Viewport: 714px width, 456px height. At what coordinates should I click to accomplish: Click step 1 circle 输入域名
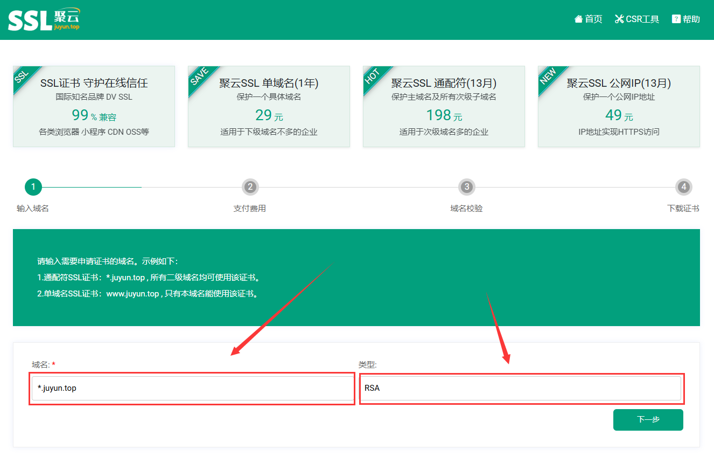point(33,187)
